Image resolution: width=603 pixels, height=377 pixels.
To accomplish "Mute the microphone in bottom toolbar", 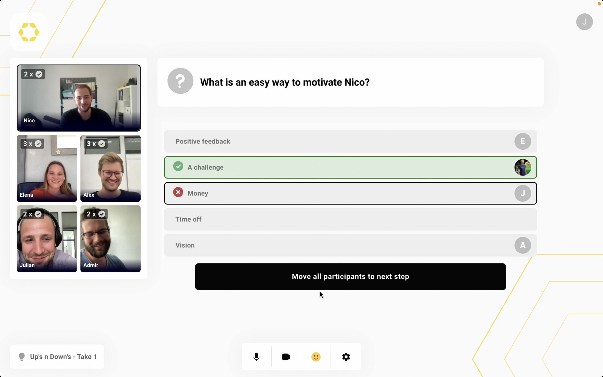I will pos(256,357).
